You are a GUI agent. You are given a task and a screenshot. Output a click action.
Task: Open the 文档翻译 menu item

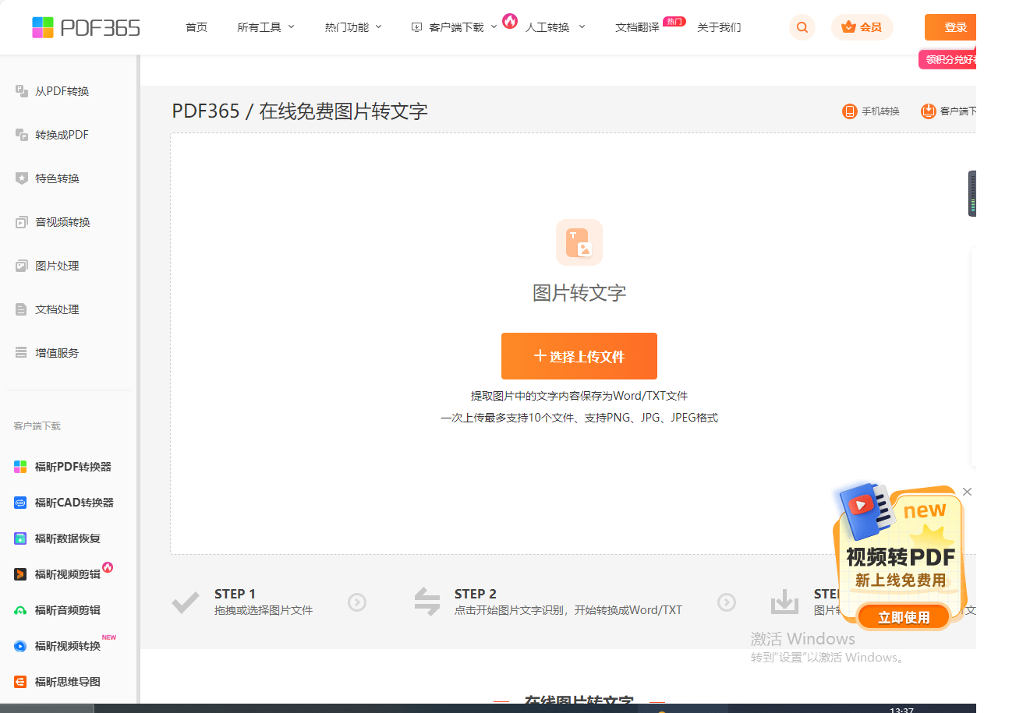637,27
